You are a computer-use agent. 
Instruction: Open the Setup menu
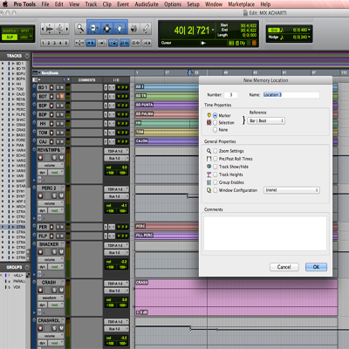tap(193, 4)
